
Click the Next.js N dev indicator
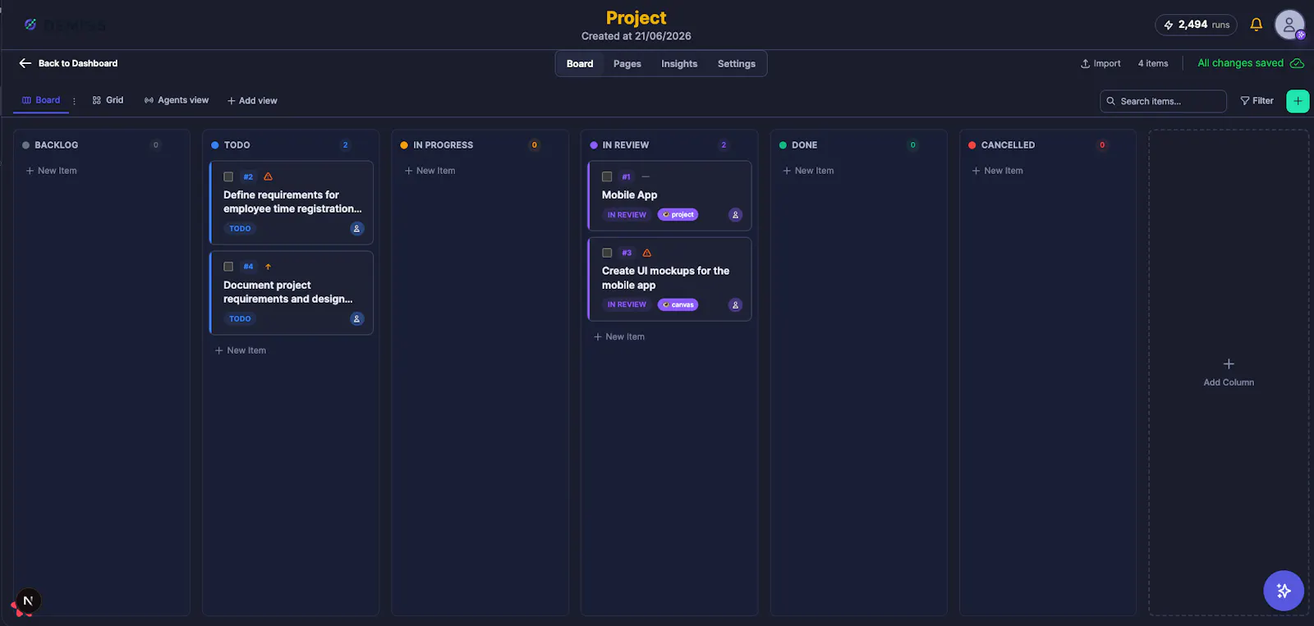28,601
